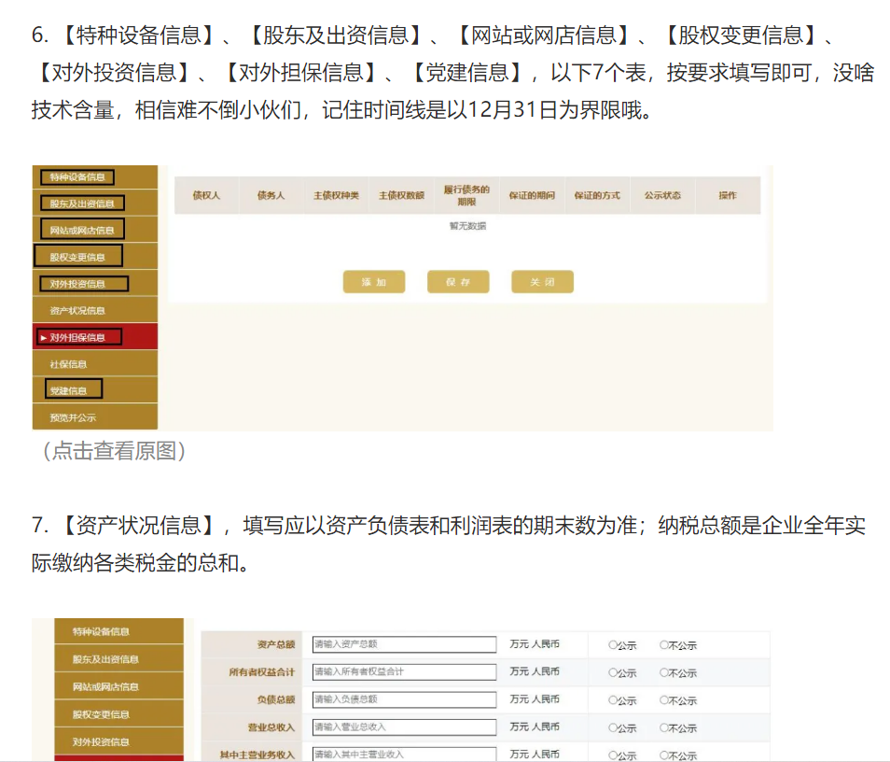Open 对外投资信息 in the first sidebar
This screenshot has width=890, height=762.
point(95,284)
